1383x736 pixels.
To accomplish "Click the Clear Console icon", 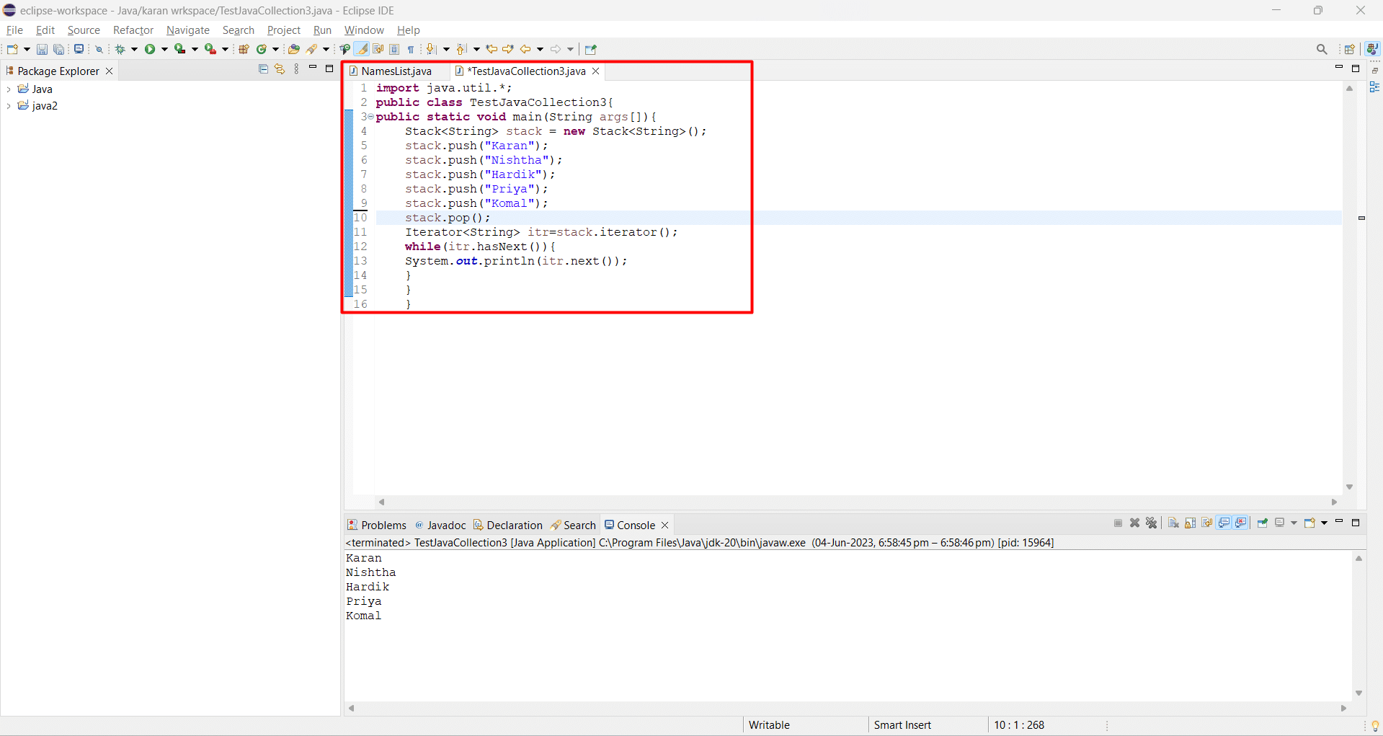I will coord(1173,523).
